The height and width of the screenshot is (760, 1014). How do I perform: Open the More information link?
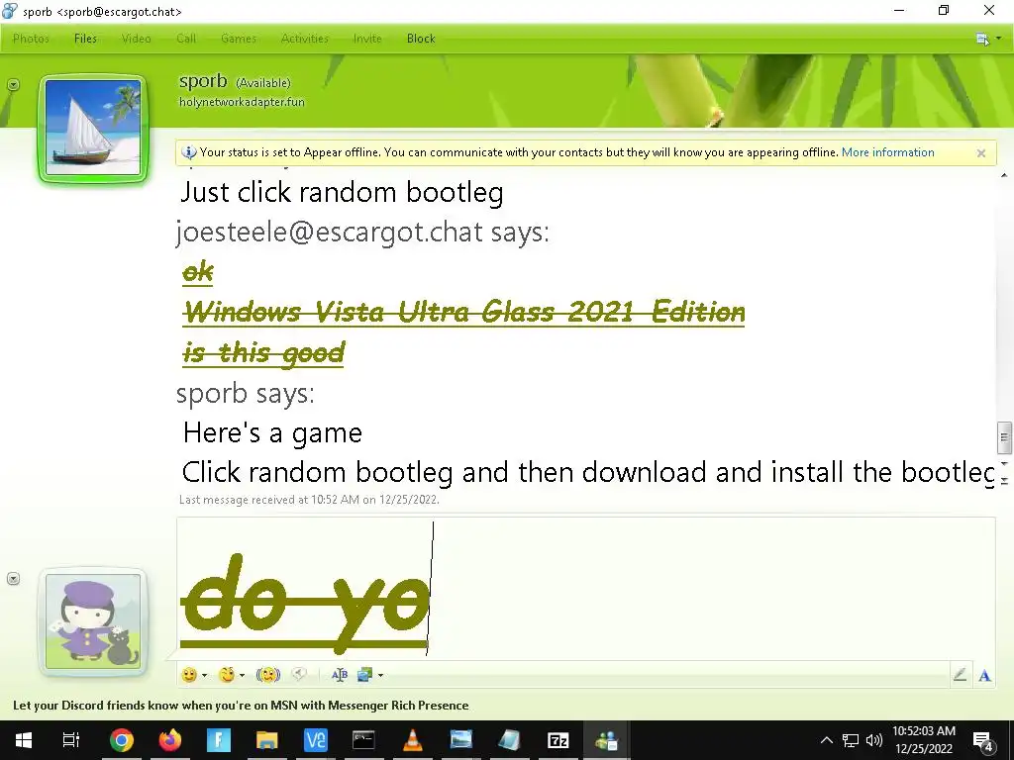click(x=887, y=152)
